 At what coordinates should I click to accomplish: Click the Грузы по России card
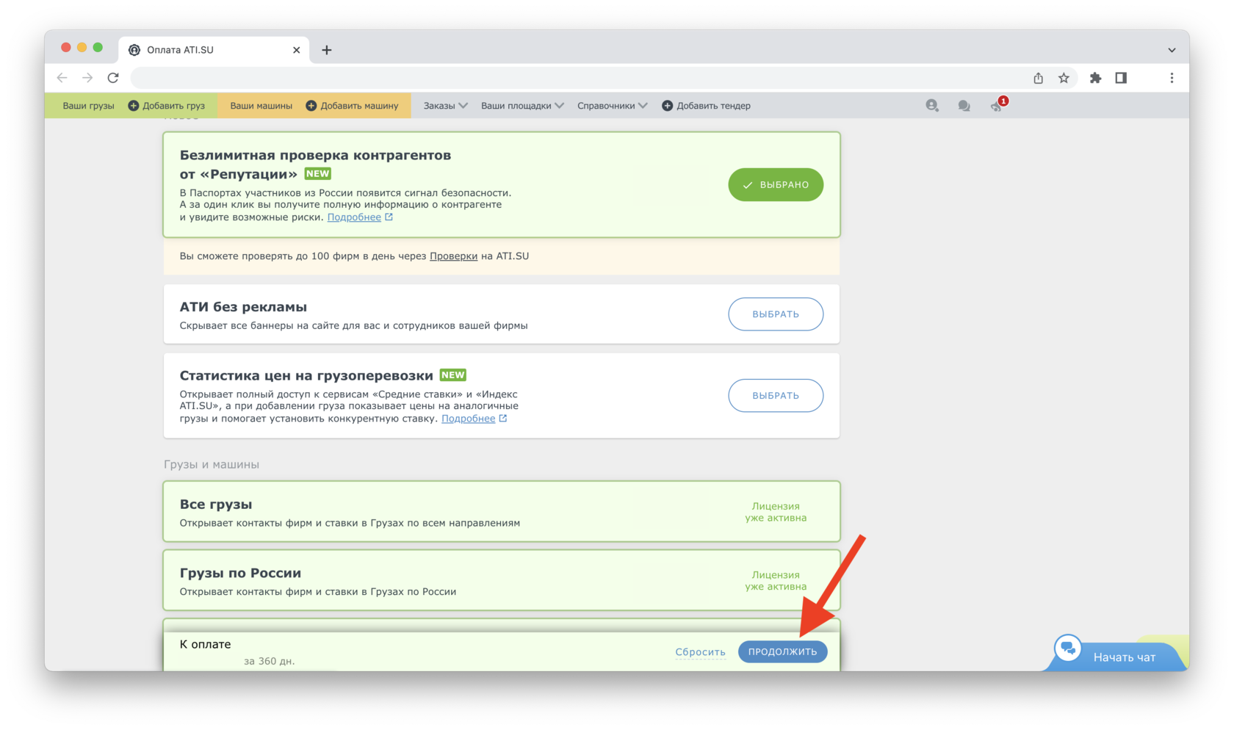[502, 580]
